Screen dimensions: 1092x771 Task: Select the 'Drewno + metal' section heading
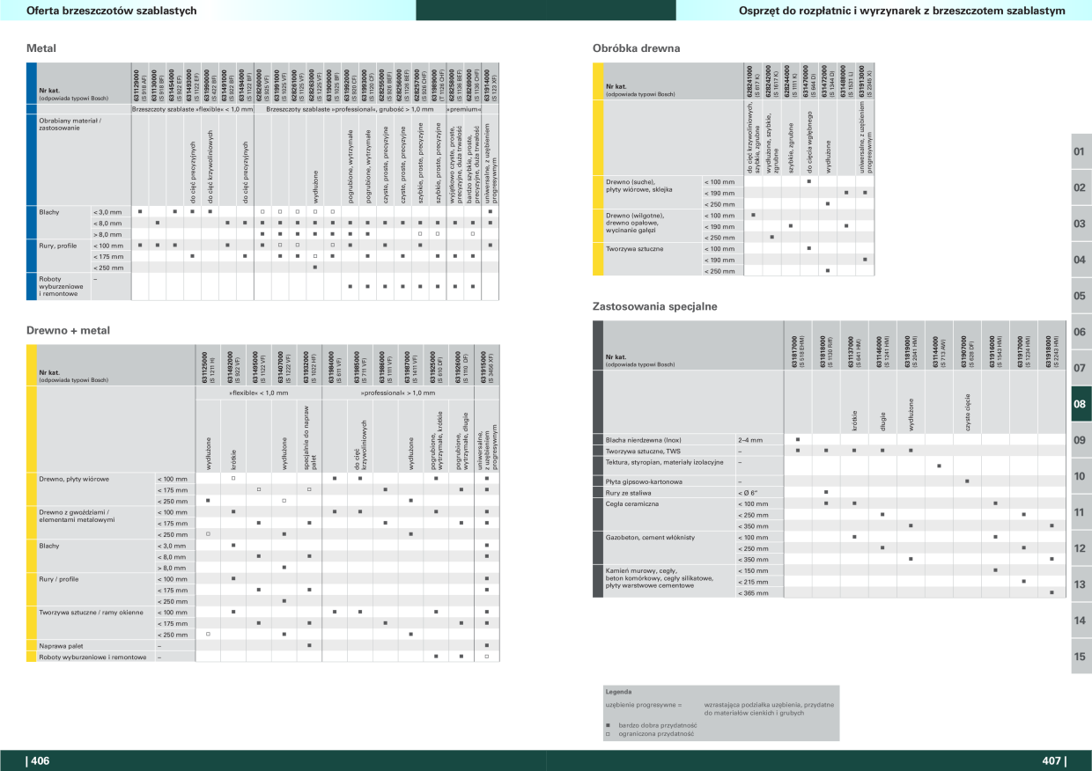coord(69,330)
